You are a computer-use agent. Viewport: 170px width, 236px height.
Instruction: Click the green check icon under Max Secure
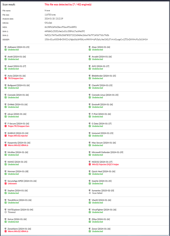coord(90,145)
